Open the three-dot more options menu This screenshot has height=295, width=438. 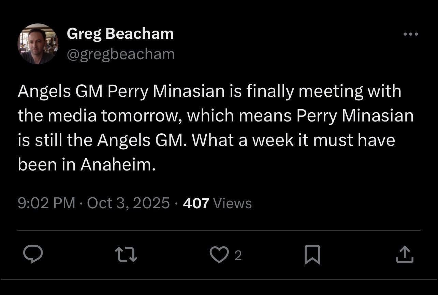(x=411, y=33)
